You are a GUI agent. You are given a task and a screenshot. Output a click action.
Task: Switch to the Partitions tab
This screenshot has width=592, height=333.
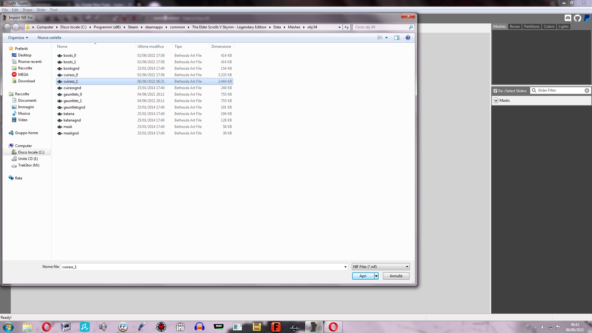532,27
